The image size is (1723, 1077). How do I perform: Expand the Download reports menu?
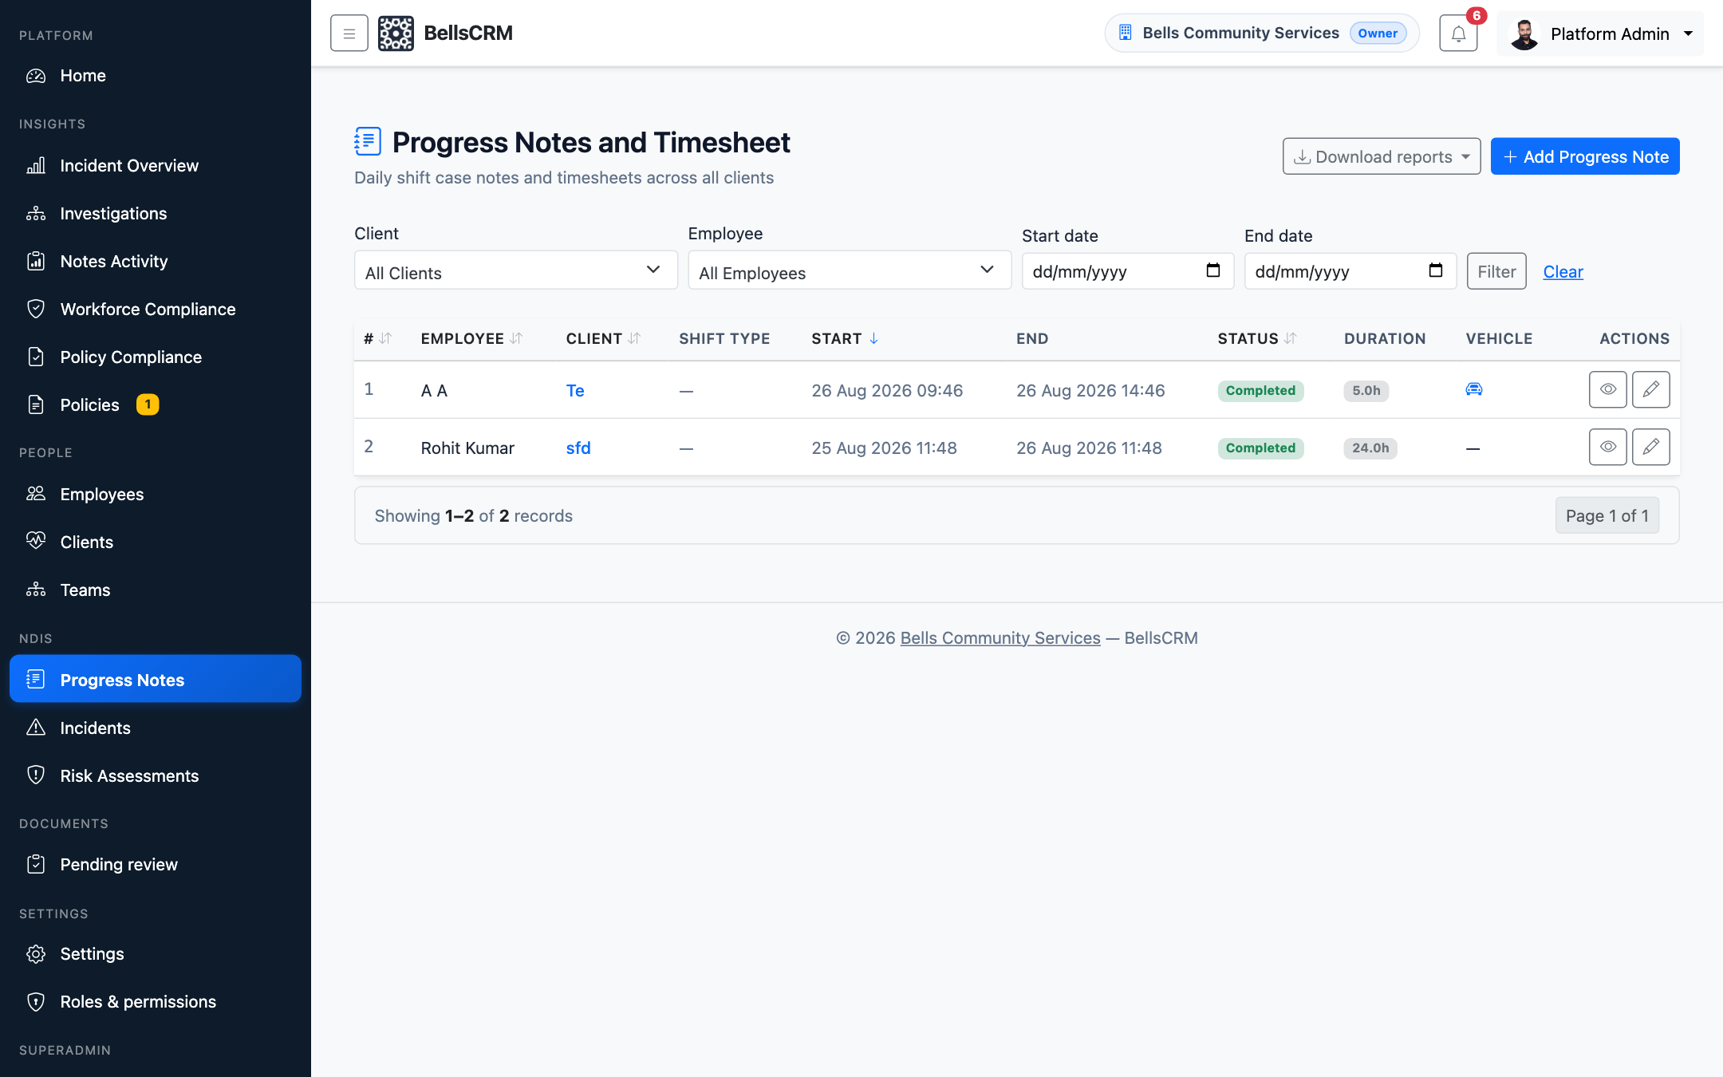point(1381,156)
